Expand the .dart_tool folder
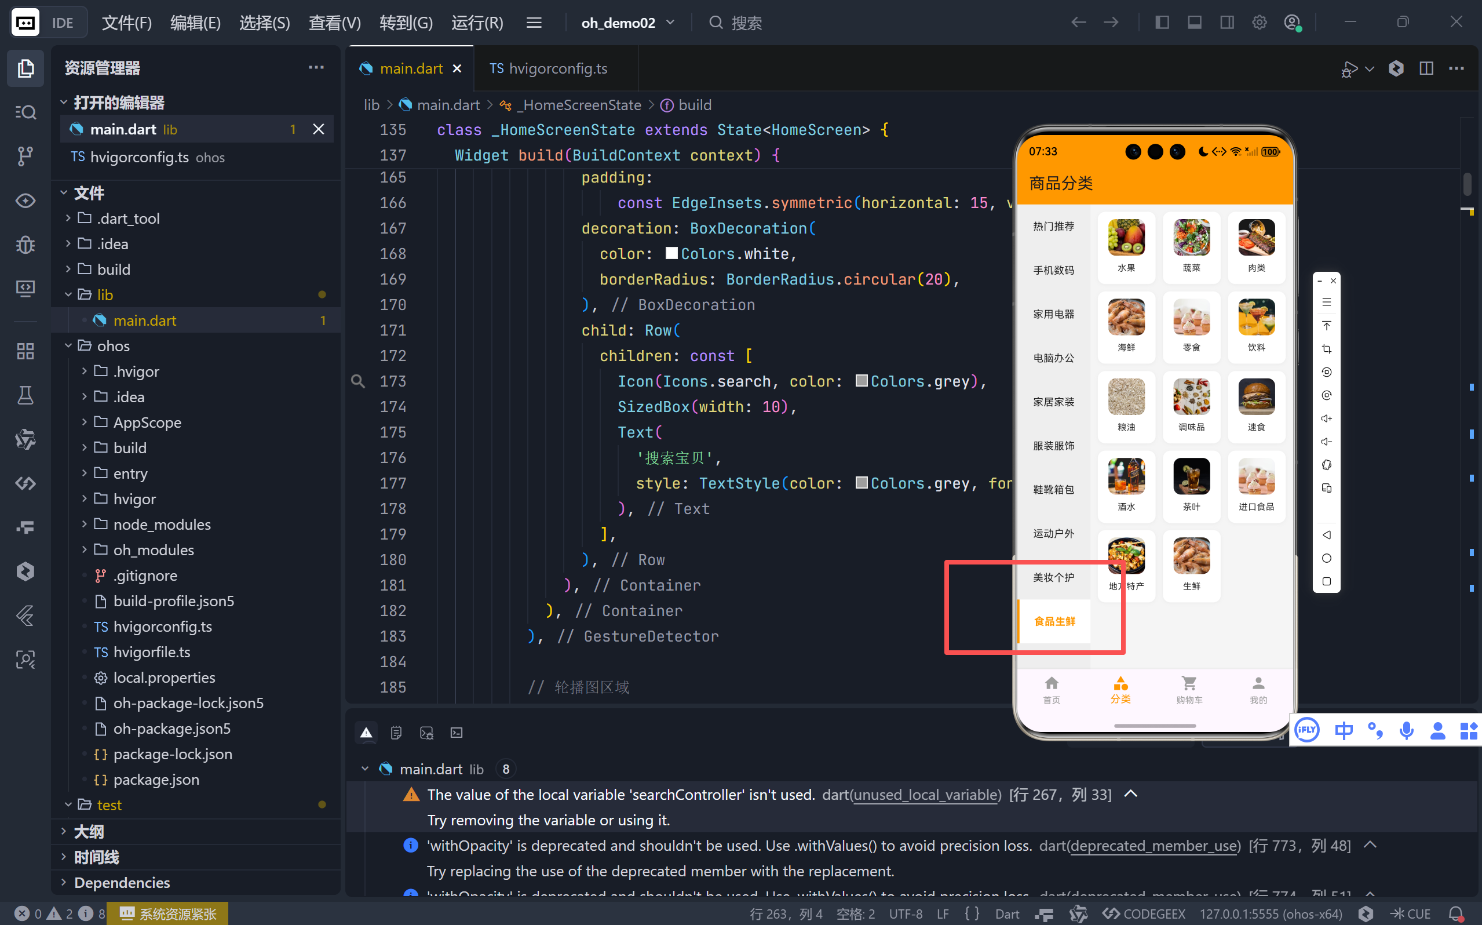This screenshot has width=1482, height=925. coord(129,218)
